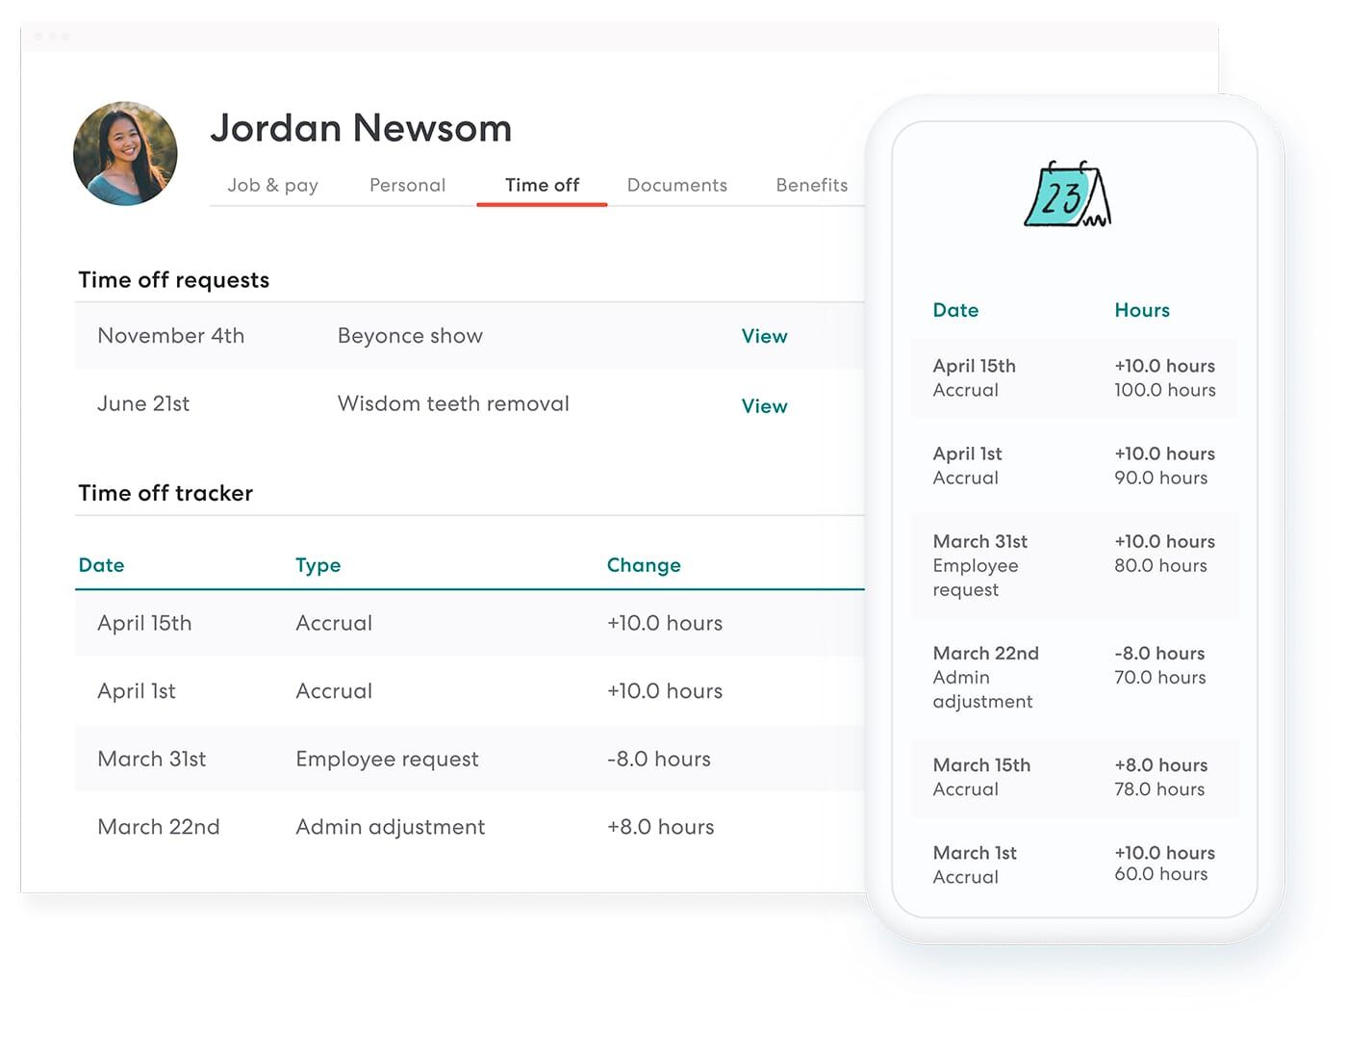The height and width of the screenshot is (1059, 1347).
Task: Open the Personal tab
Action: (x=406, y=185)
